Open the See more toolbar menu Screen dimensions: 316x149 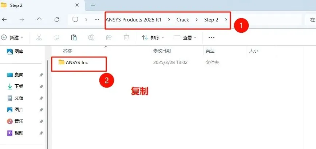(212, 37)
